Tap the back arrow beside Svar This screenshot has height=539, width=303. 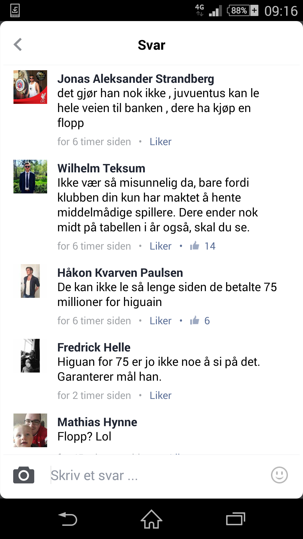[18, 45]
